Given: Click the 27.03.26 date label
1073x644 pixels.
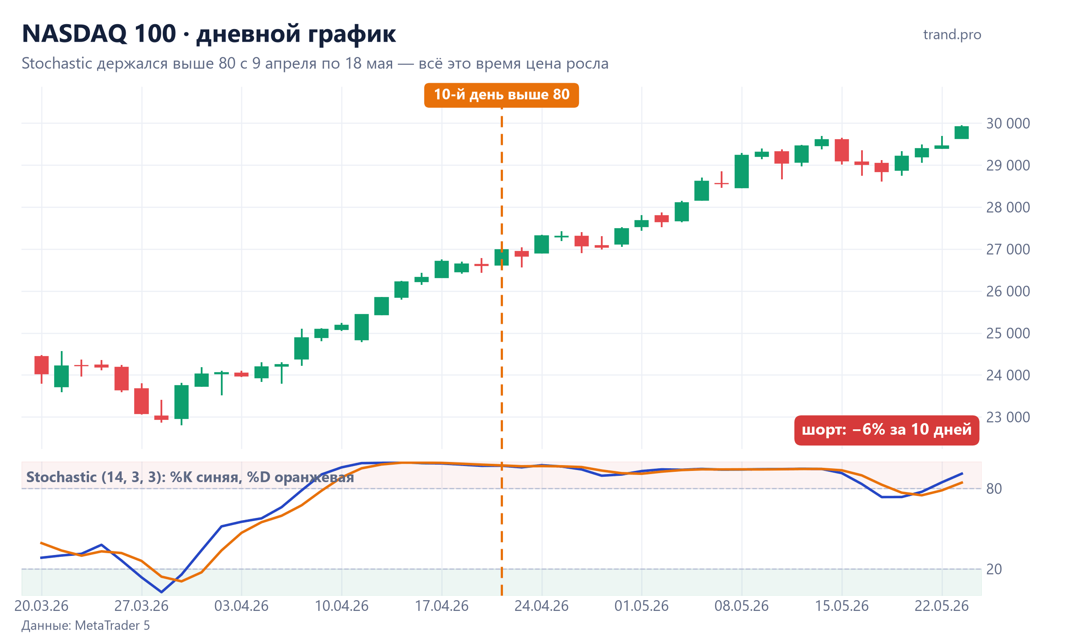Looking at the screenshot, I should [x=142, y=606].
